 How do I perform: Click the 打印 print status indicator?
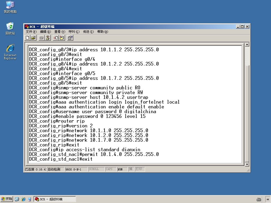[x=139, y=169]
